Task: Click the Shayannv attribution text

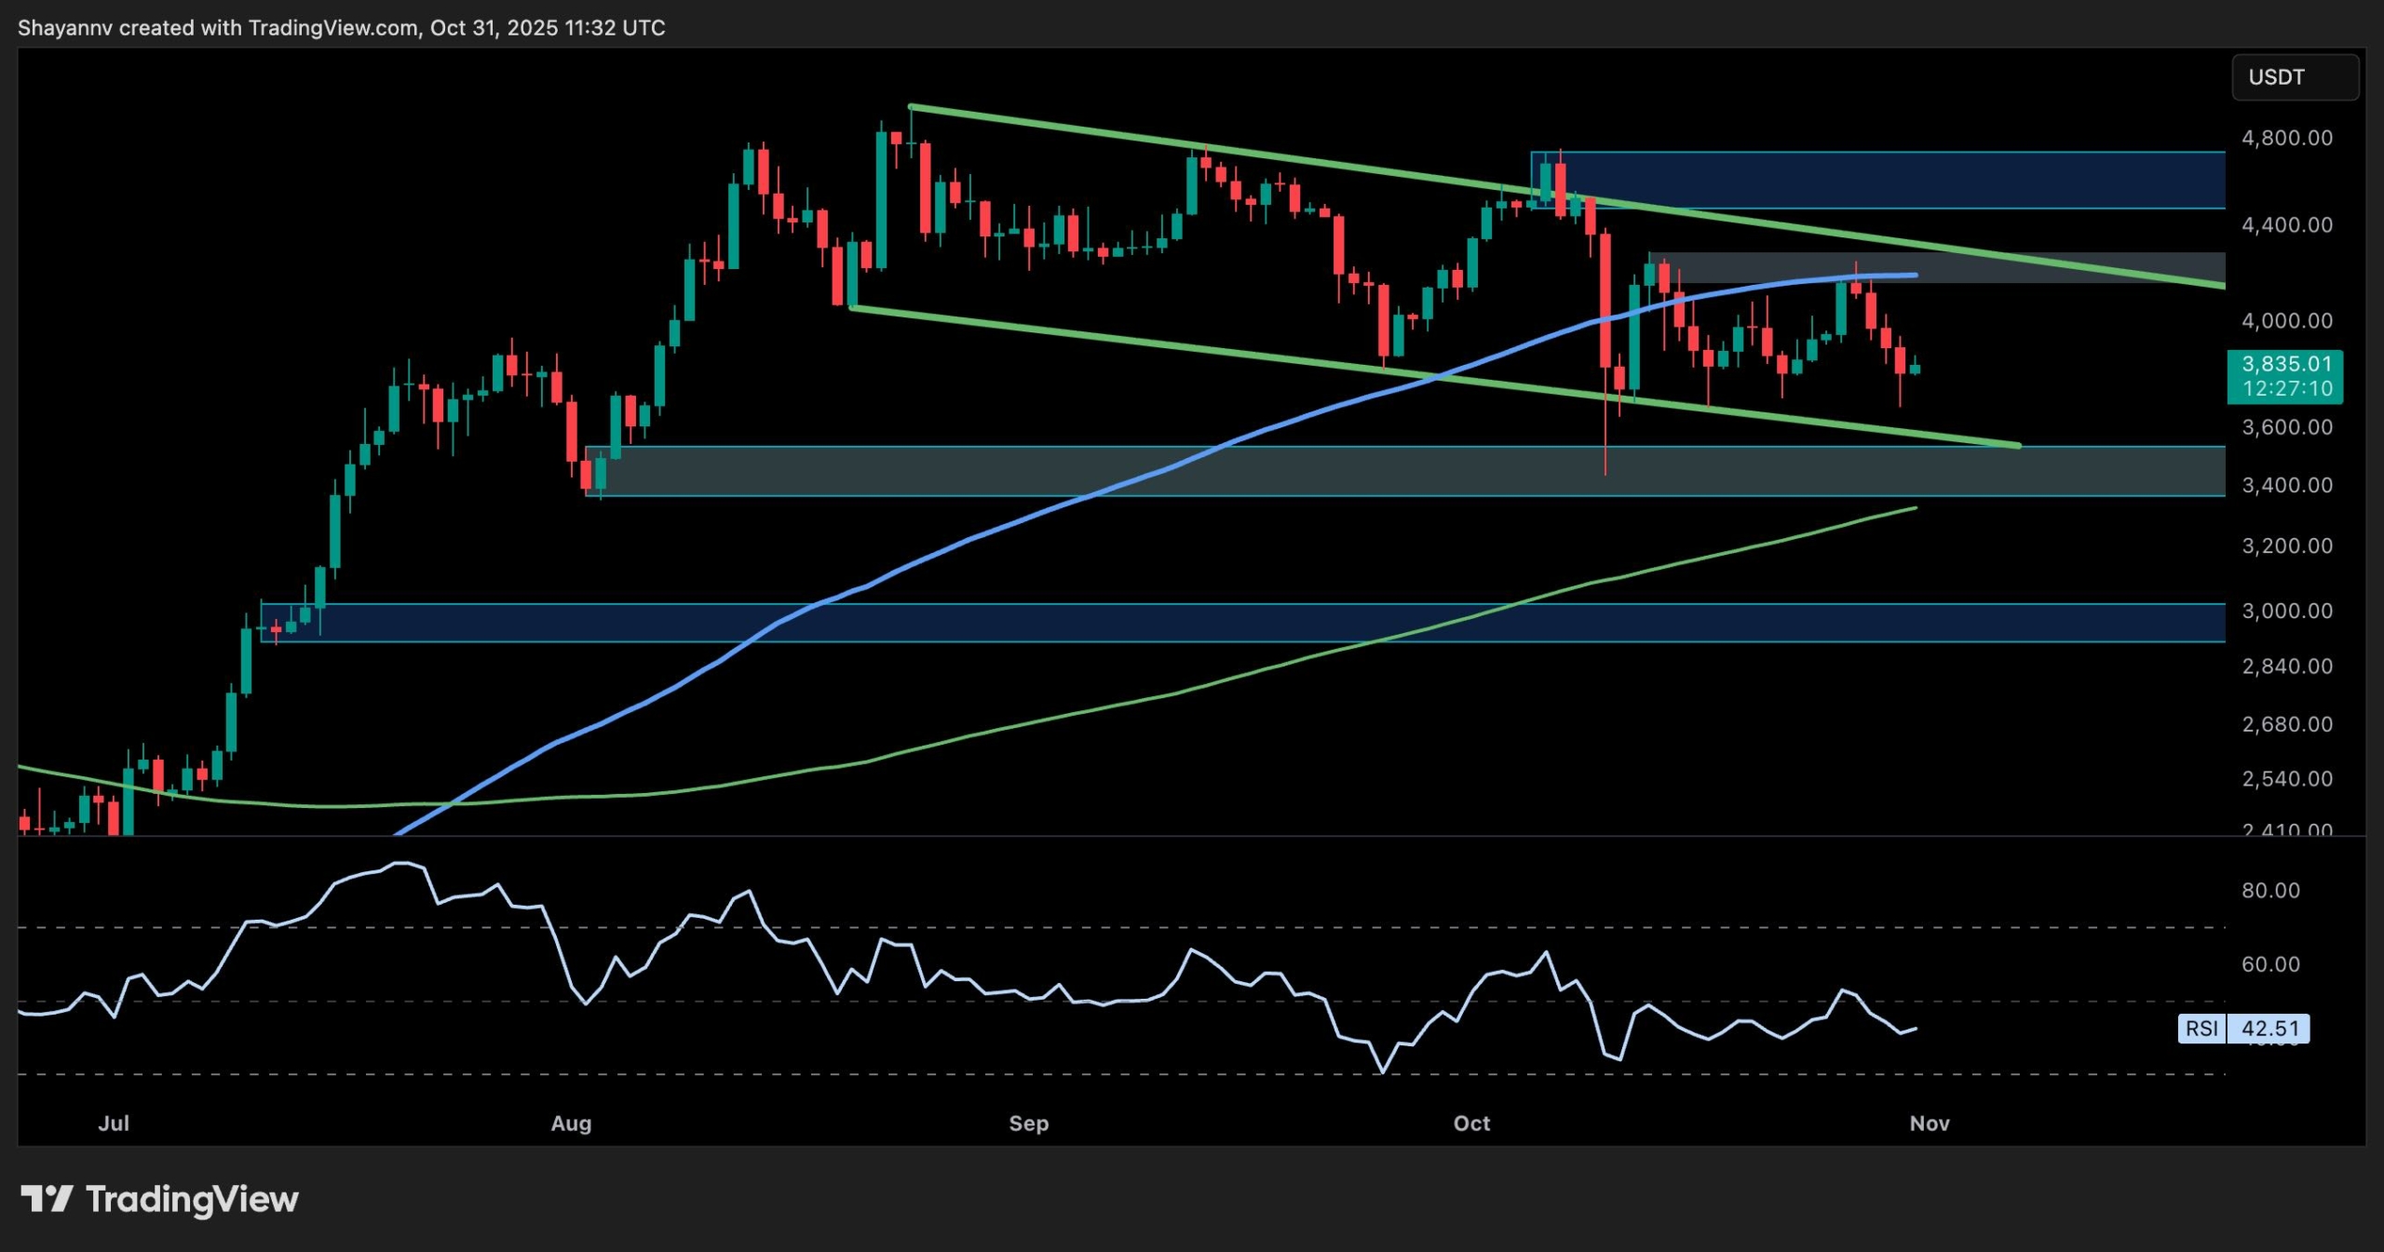Action: tap(65, 27)
